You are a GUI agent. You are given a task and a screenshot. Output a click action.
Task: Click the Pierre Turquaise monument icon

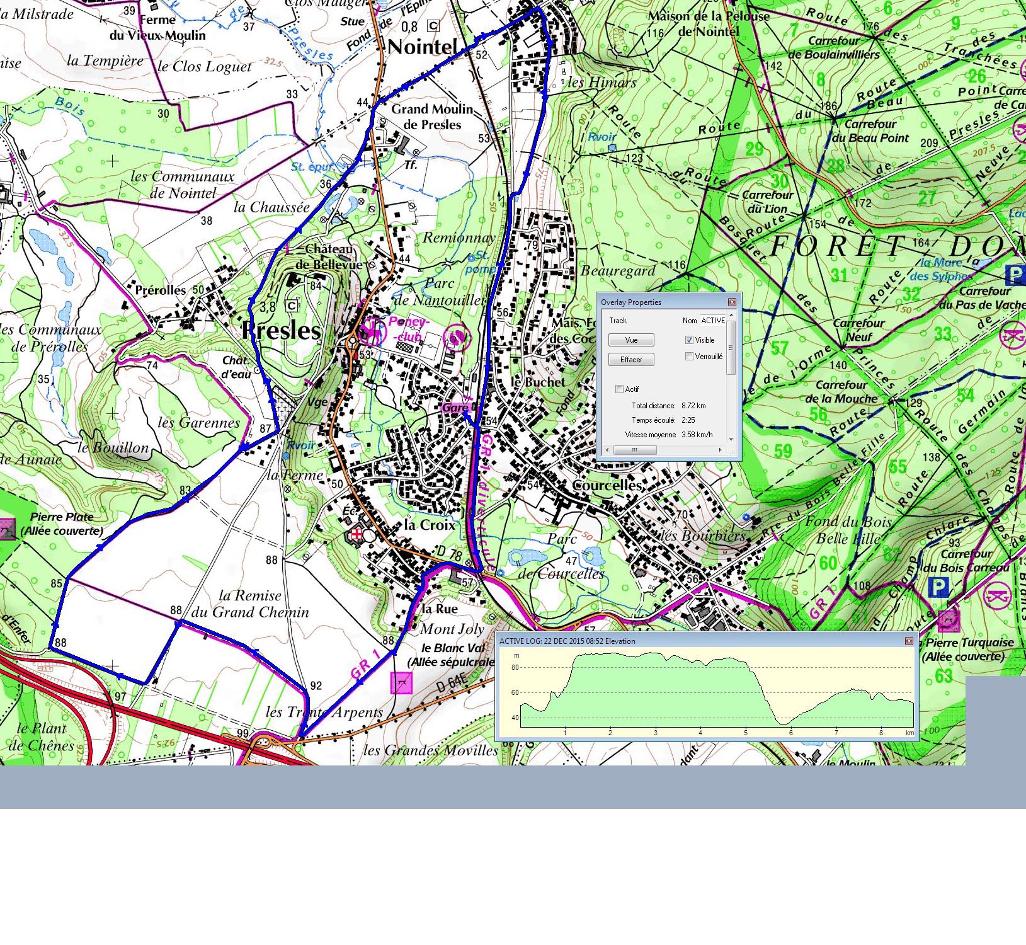tap(948, 621)
